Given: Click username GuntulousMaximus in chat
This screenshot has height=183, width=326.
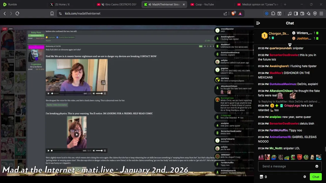Looking at the screenshot, I should pos(282,84).
